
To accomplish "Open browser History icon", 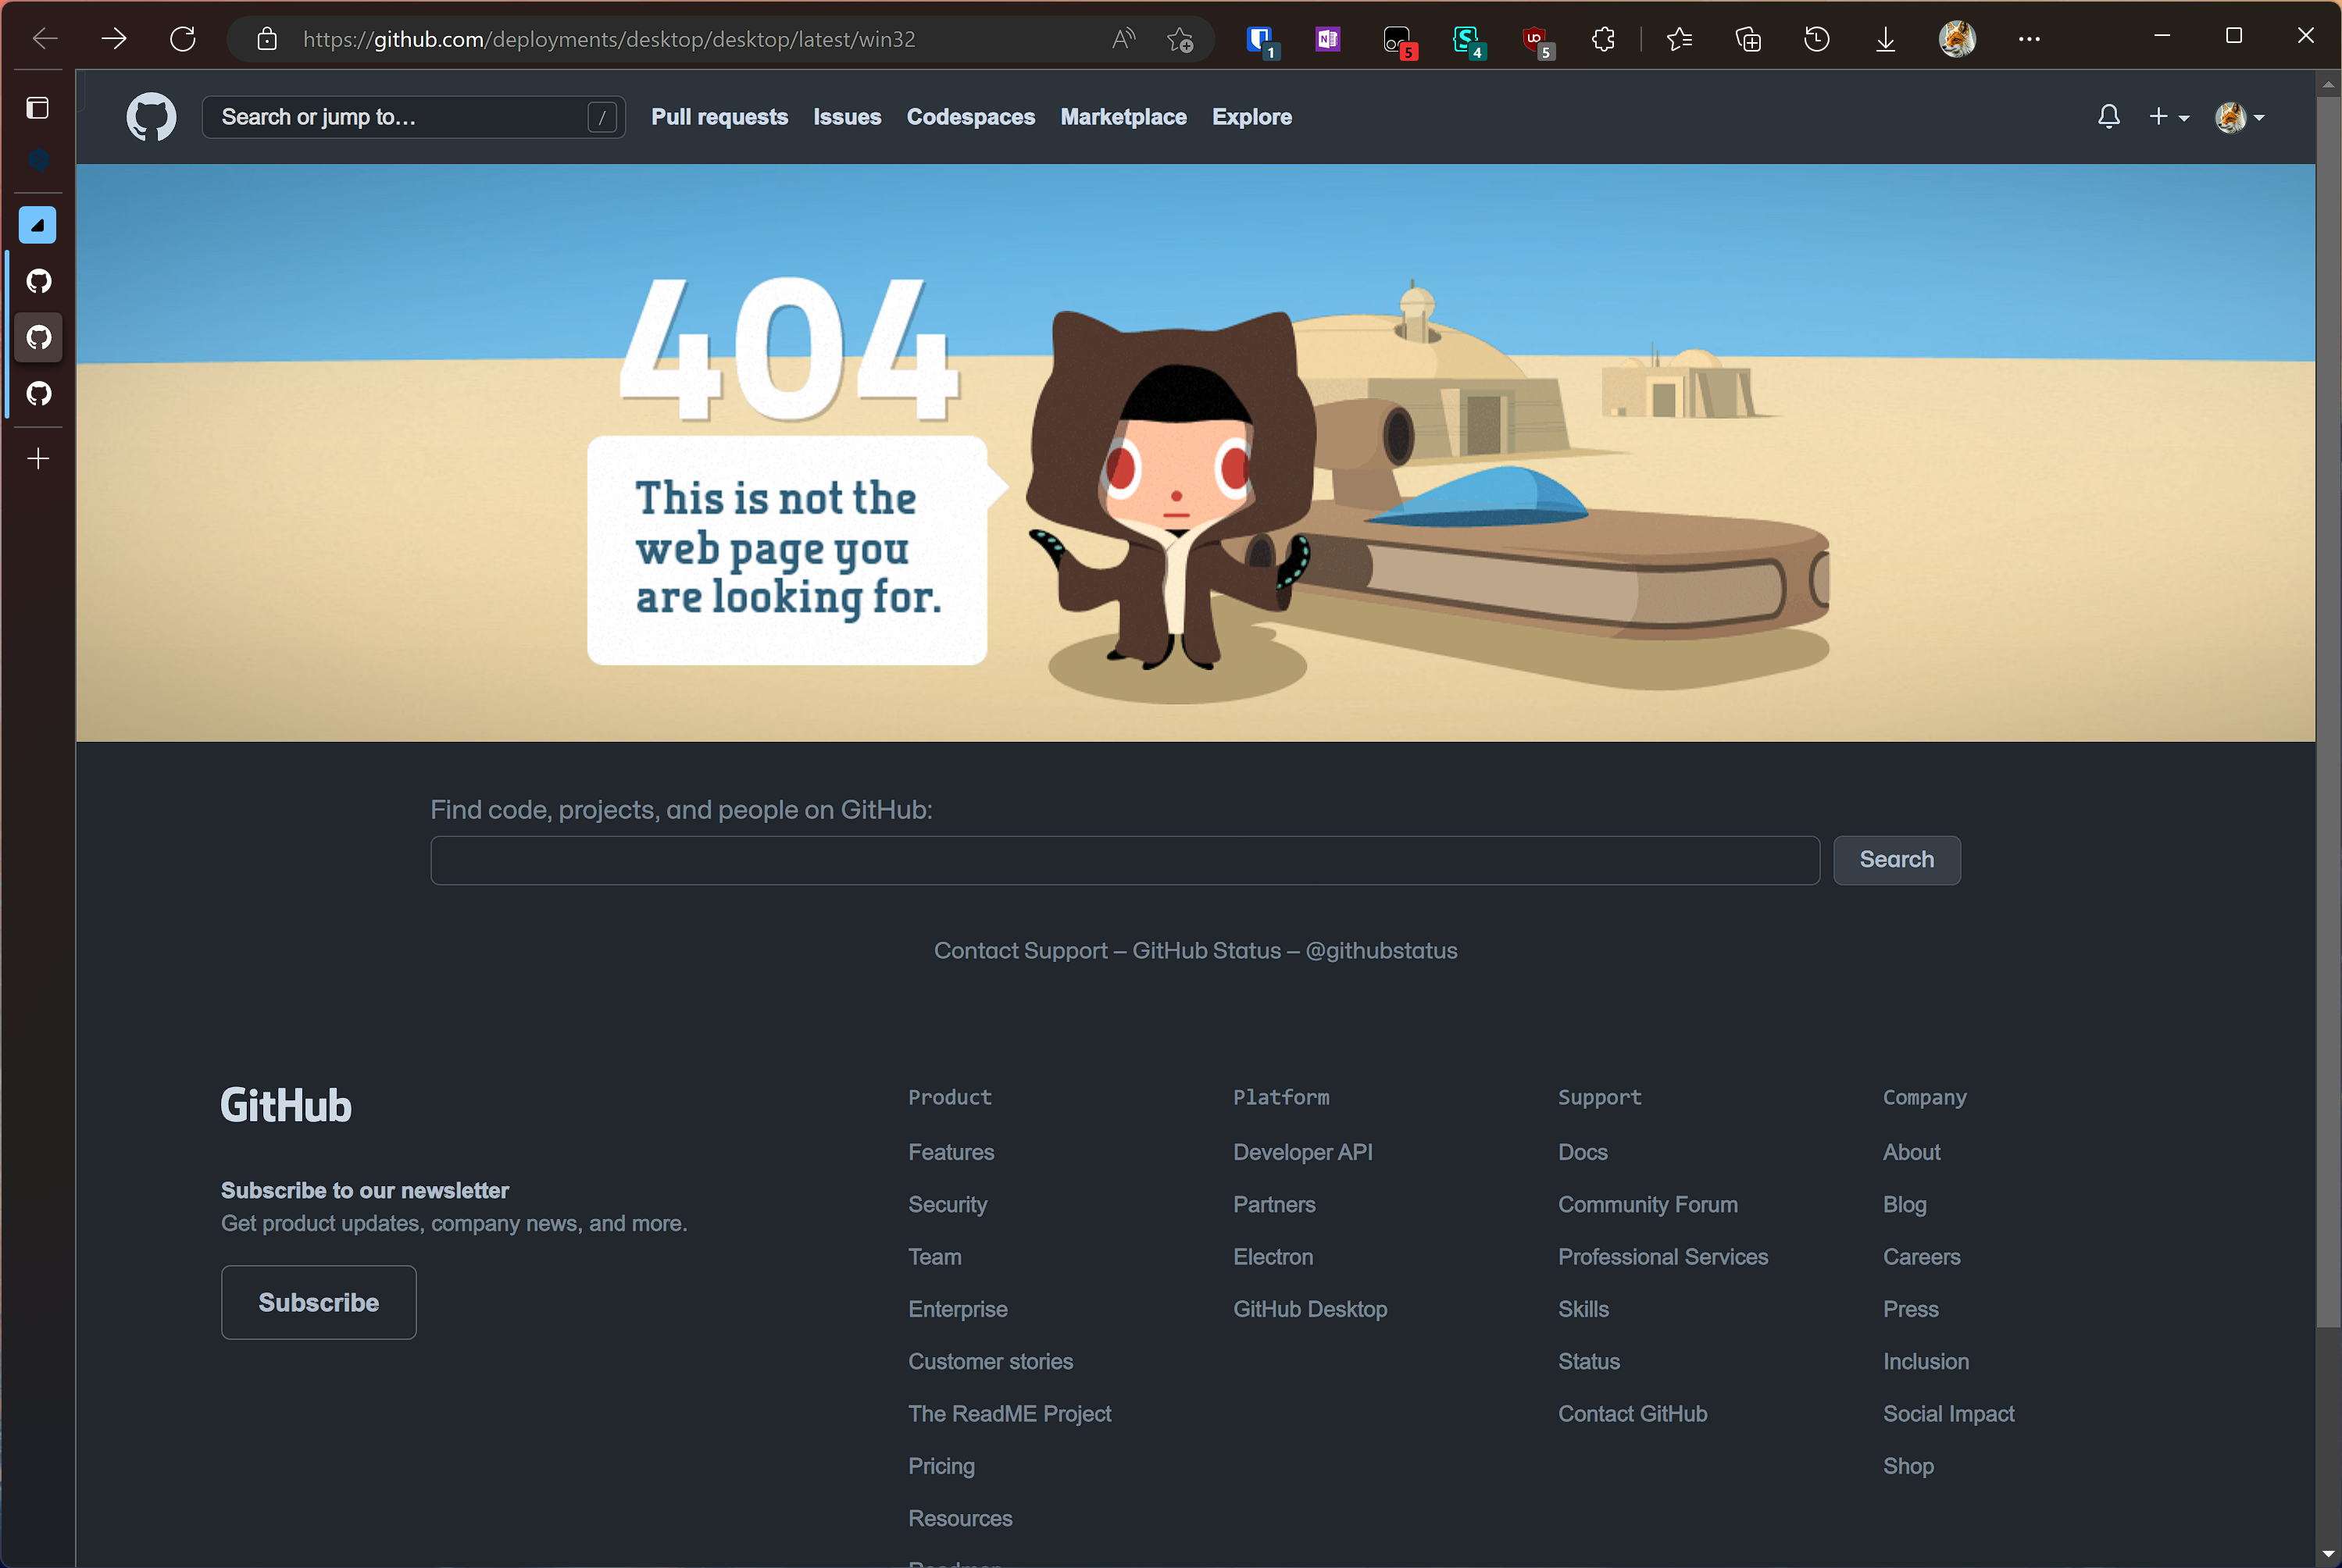I will tap(1817, 39).
